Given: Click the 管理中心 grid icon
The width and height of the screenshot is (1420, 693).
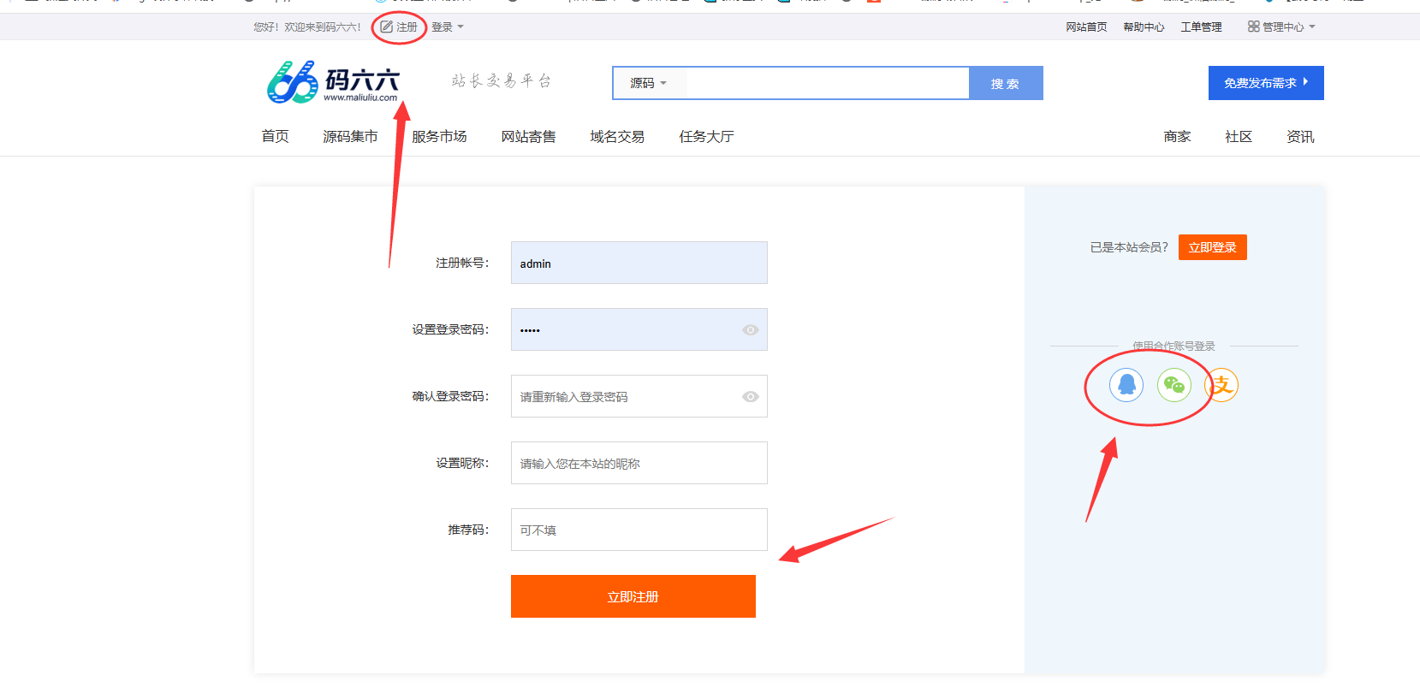Looking at the screenshot, I should [x=1253, y=27].
